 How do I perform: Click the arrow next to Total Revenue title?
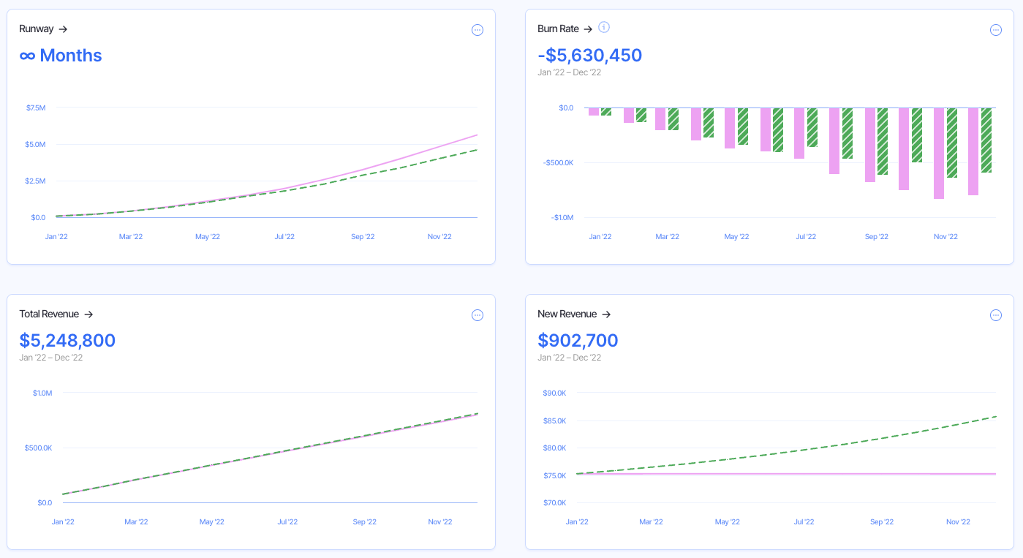coord(88,314)
